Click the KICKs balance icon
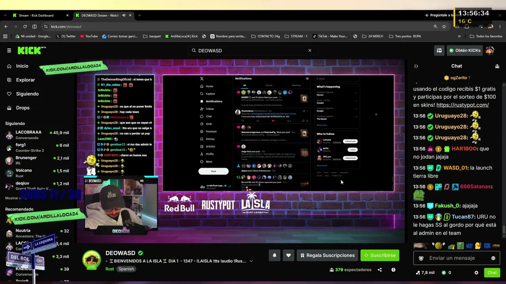 click(444, 273)
